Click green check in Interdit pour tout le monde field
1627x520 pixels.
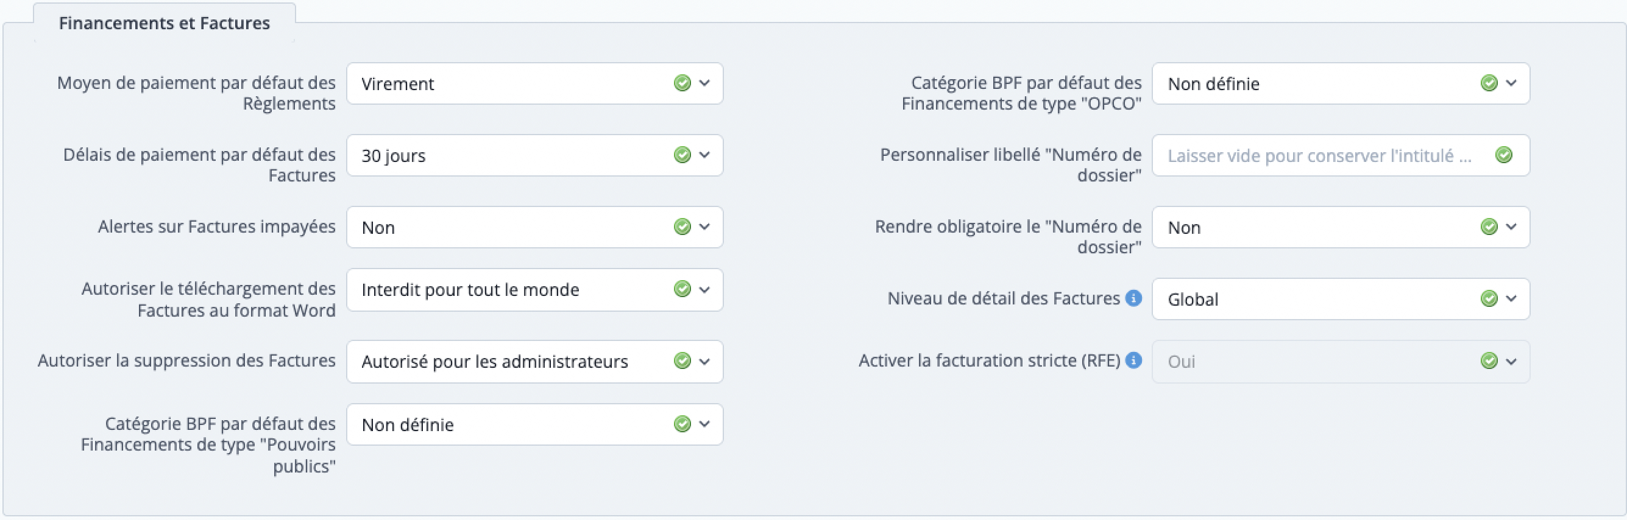[682, 289]
